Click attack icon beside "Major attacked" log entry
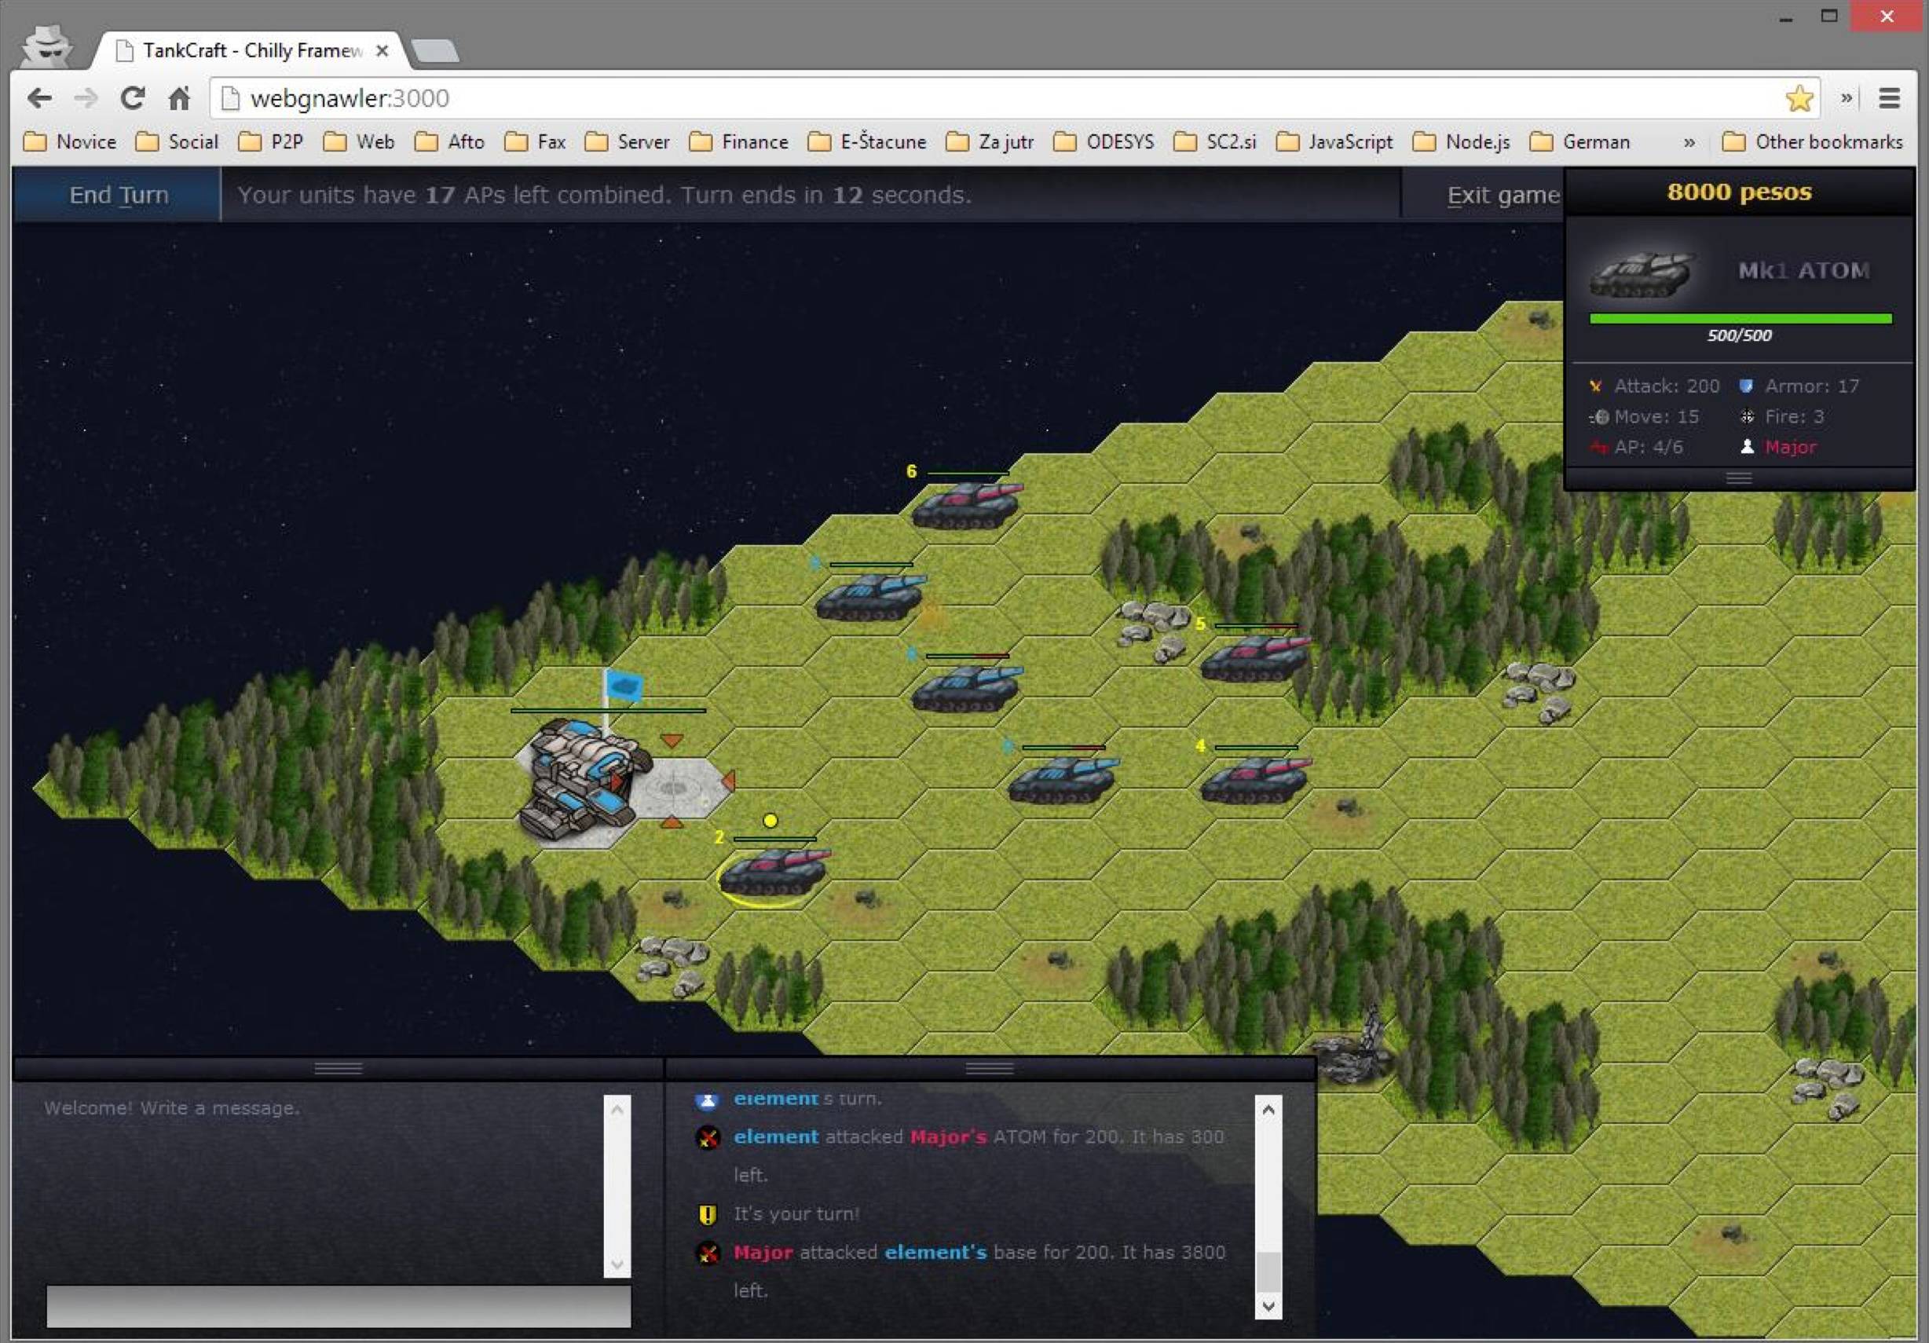 click(708, 1253)
